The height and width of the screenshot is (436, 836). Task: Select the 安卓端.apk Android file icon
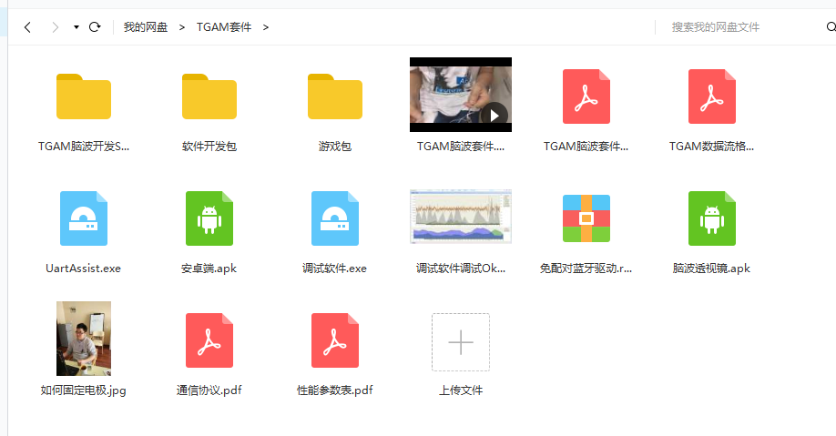pyautogui.click(x=209, y=218)
